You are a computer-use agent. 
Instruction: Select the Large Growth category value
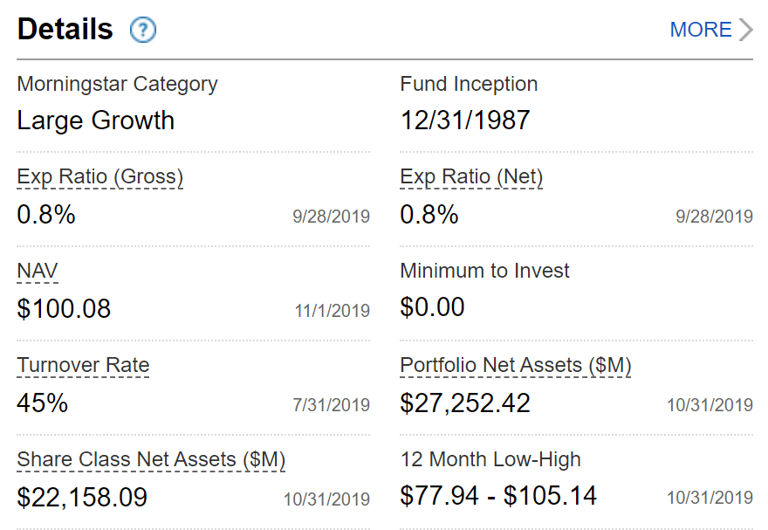click(96, 120)
